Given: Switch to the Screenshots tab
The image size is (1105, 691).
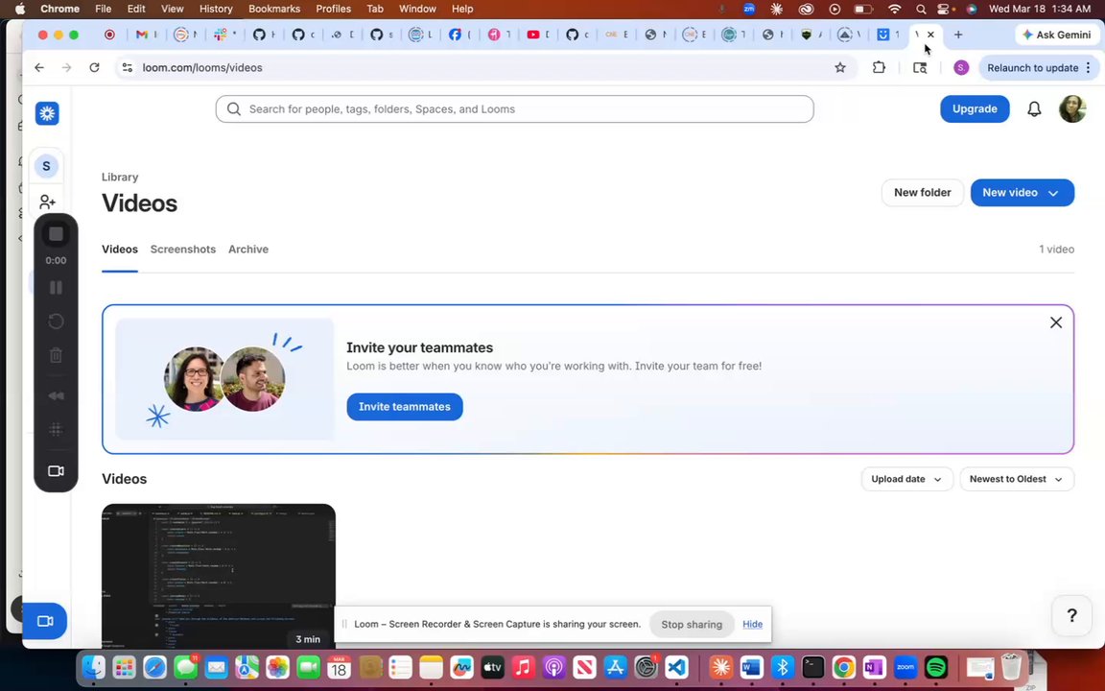Looking at the screenshot, I should pos(182,250).
